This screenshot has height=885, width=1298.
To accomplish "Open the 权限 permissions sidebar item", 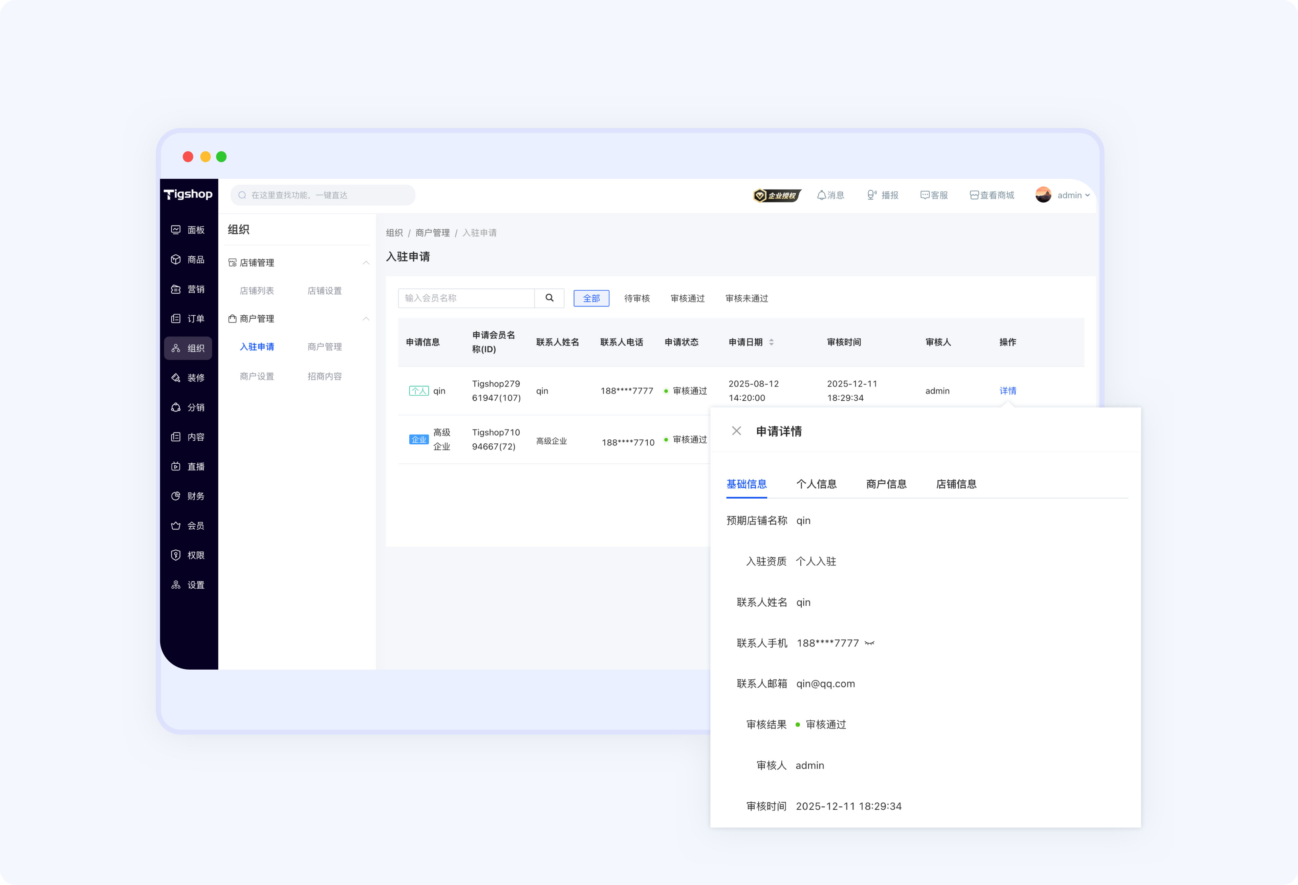I will (188, 555).
